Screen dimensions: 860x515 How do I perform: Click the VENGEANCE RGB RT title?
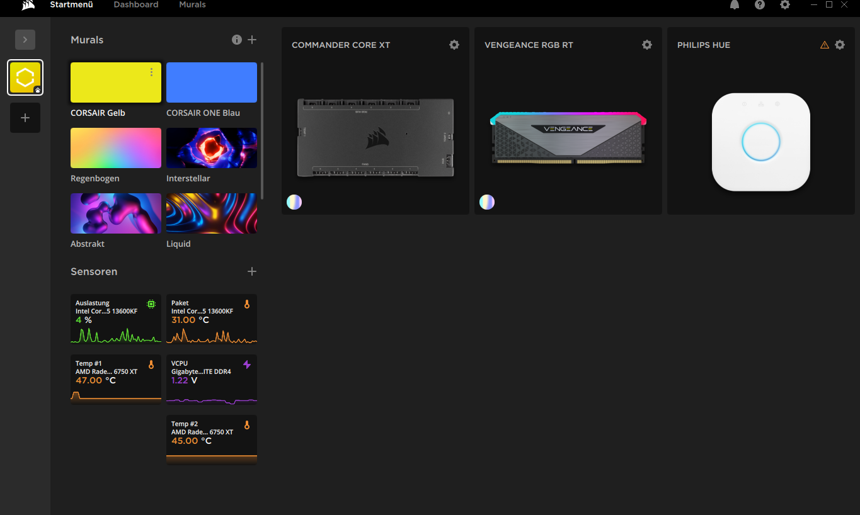[529, 45]
